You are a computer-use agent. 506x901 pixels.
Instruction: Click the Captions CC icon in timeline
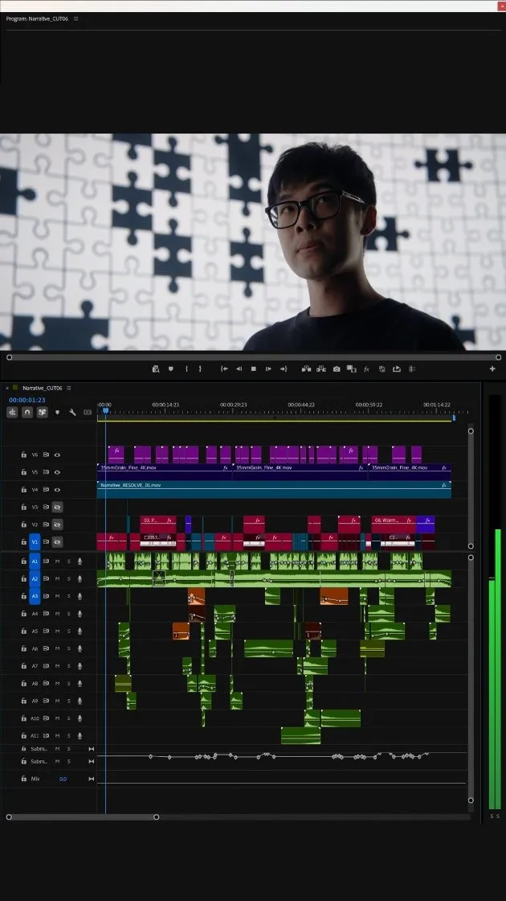click(x=88, y=412)
